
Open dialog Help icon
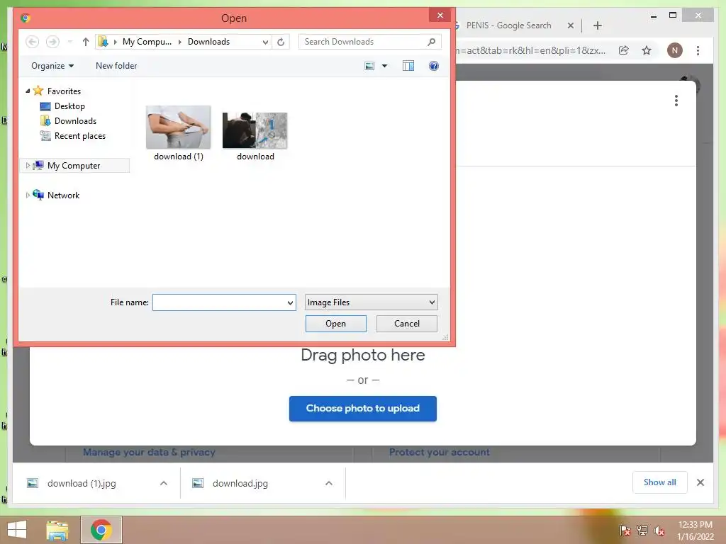[x=433, y=66]
